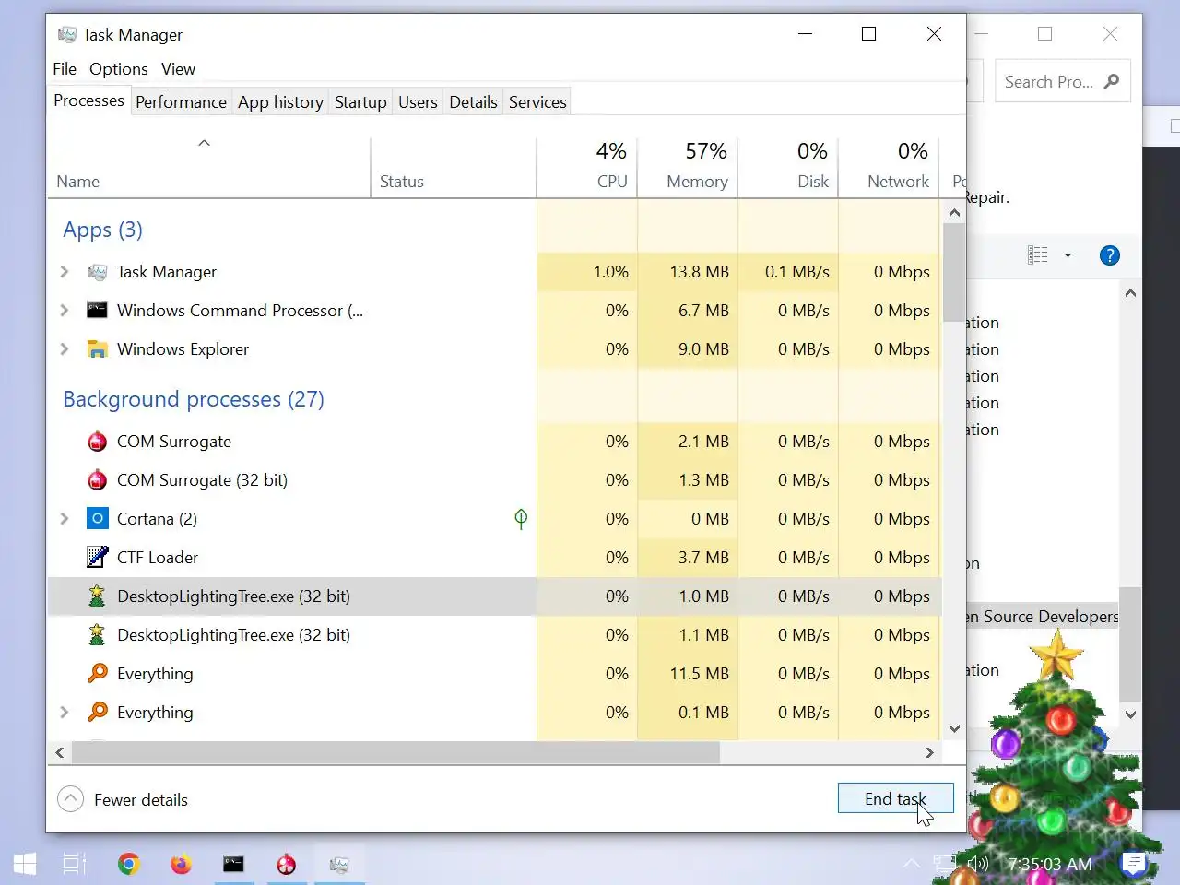Click the selected DesktopLightingTree.exe tree icon
This screenshot has height=885, width=1180.
(97, 596)
